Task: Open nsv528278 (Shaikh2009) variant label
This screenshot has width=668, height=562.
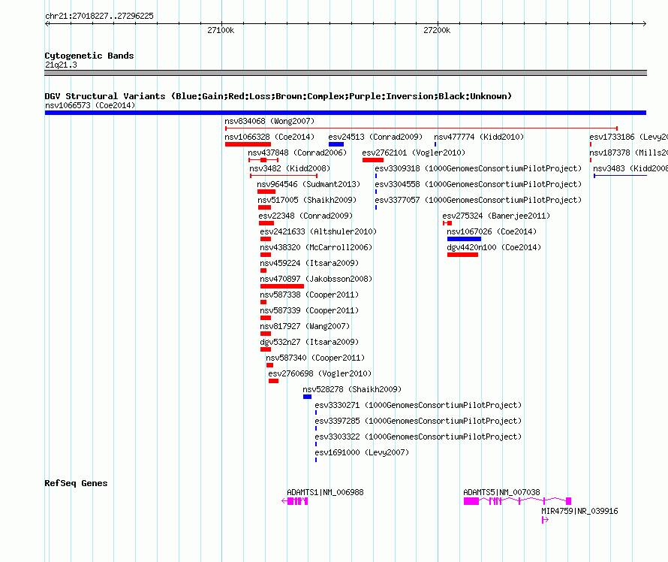Action: pos(352,389)
